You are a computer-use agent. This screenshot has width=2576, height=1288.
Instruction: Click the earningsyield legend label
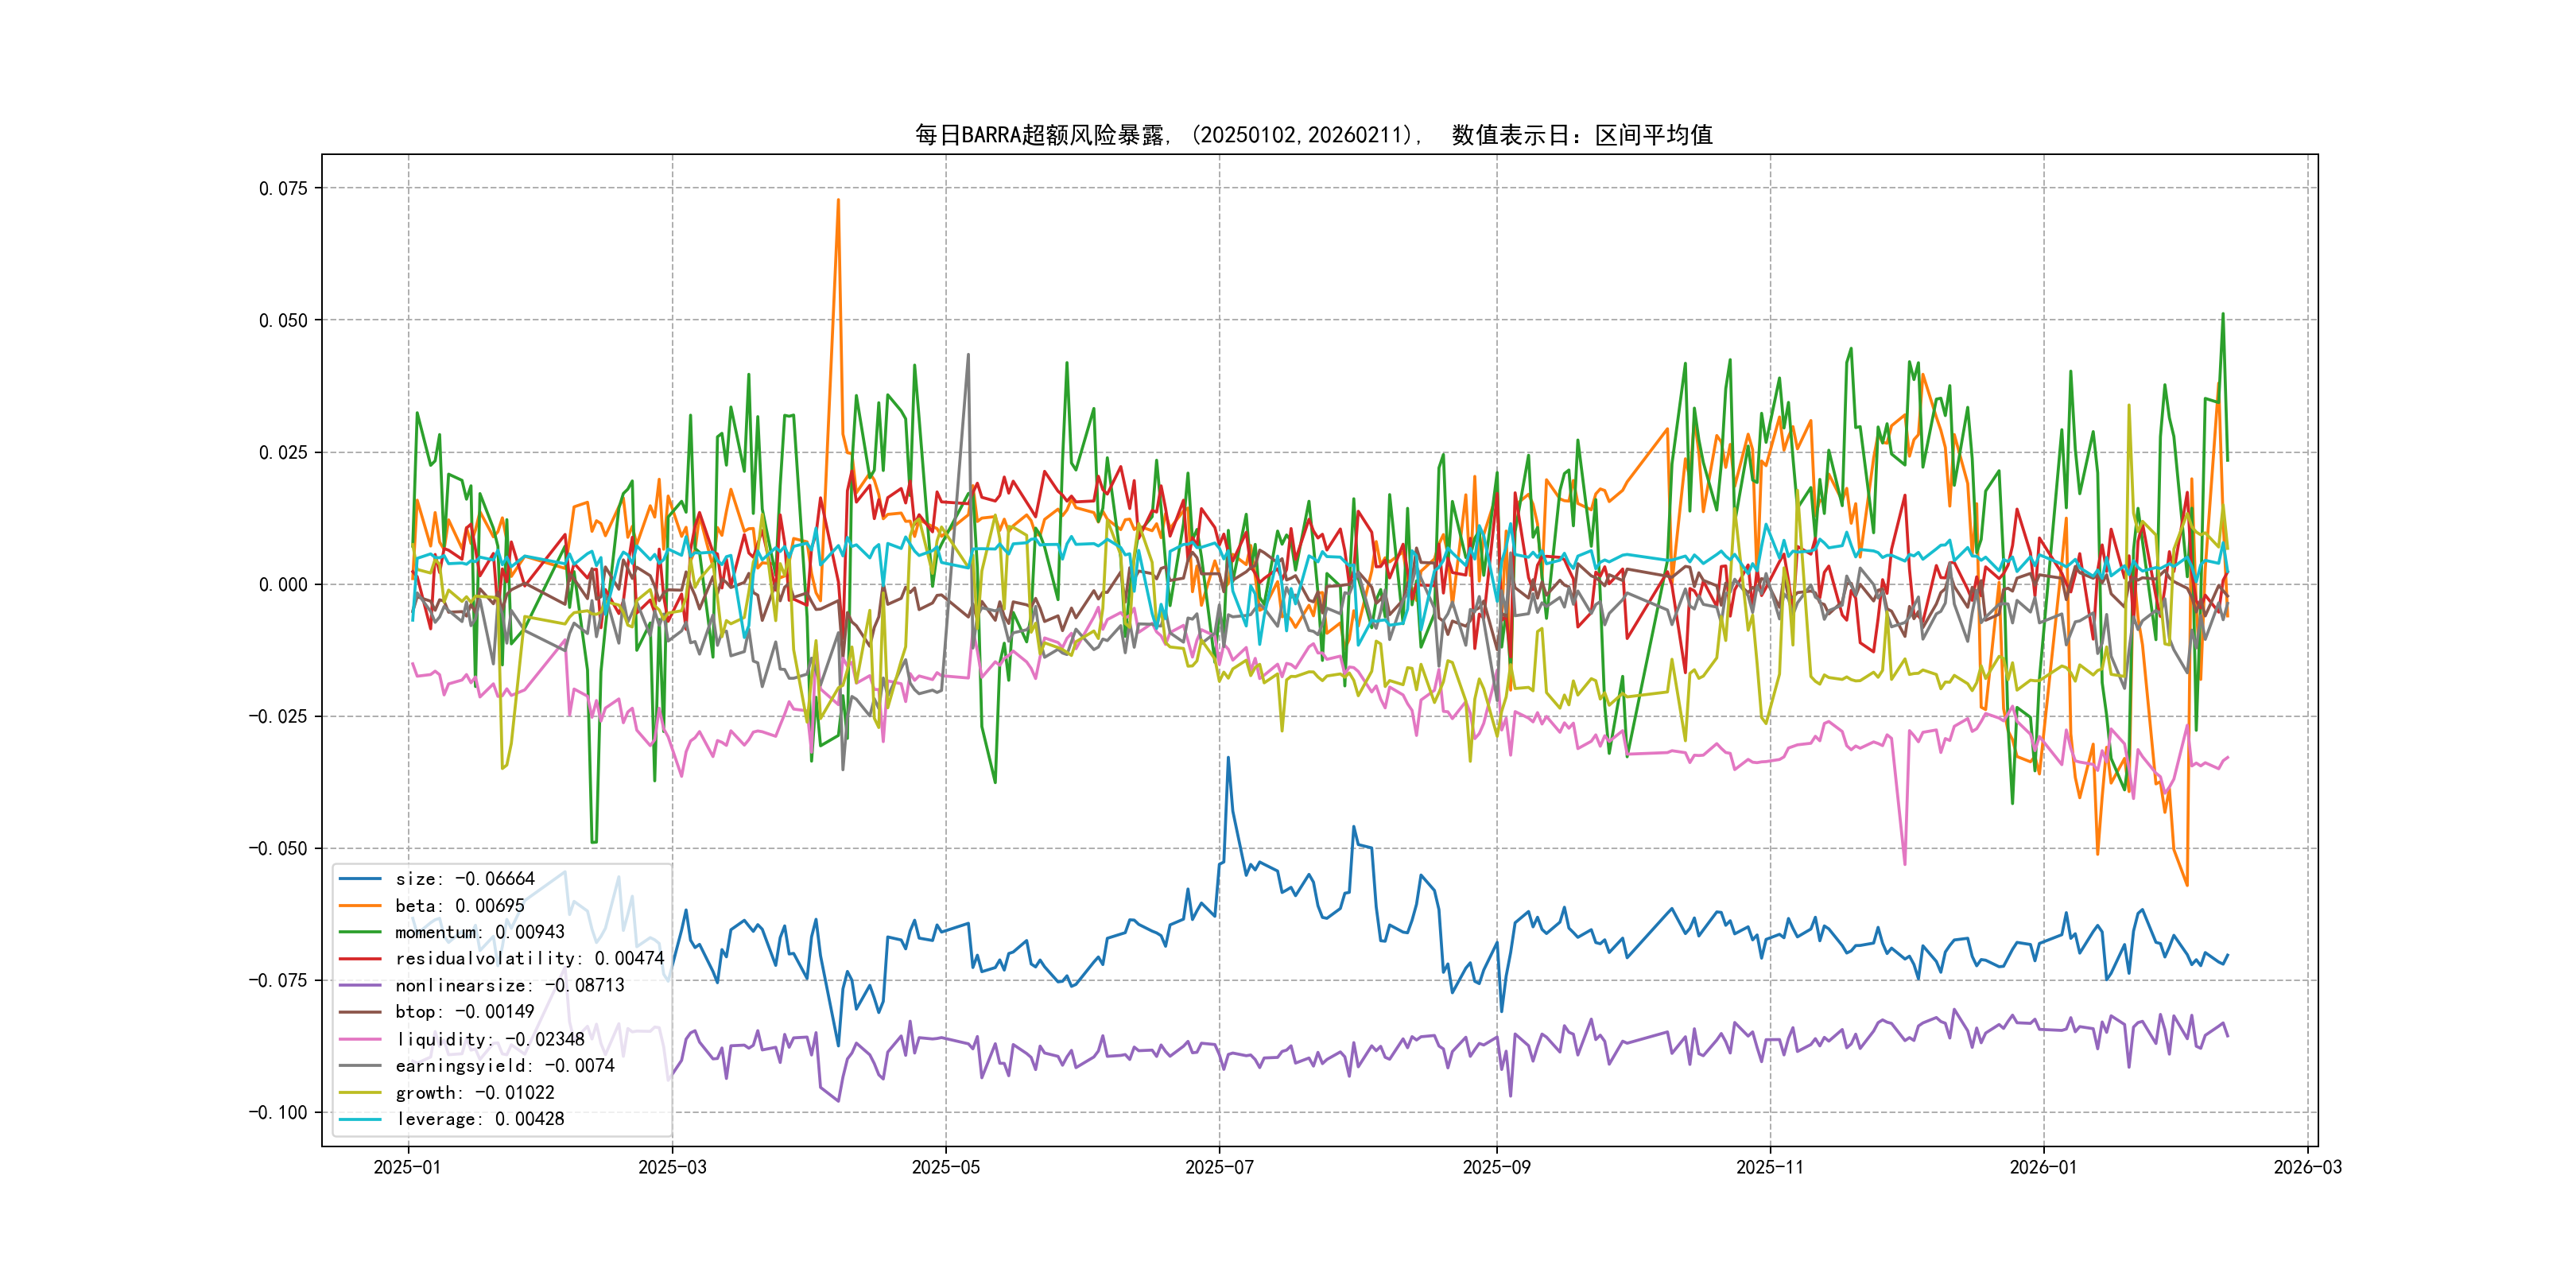[504, 1066]
